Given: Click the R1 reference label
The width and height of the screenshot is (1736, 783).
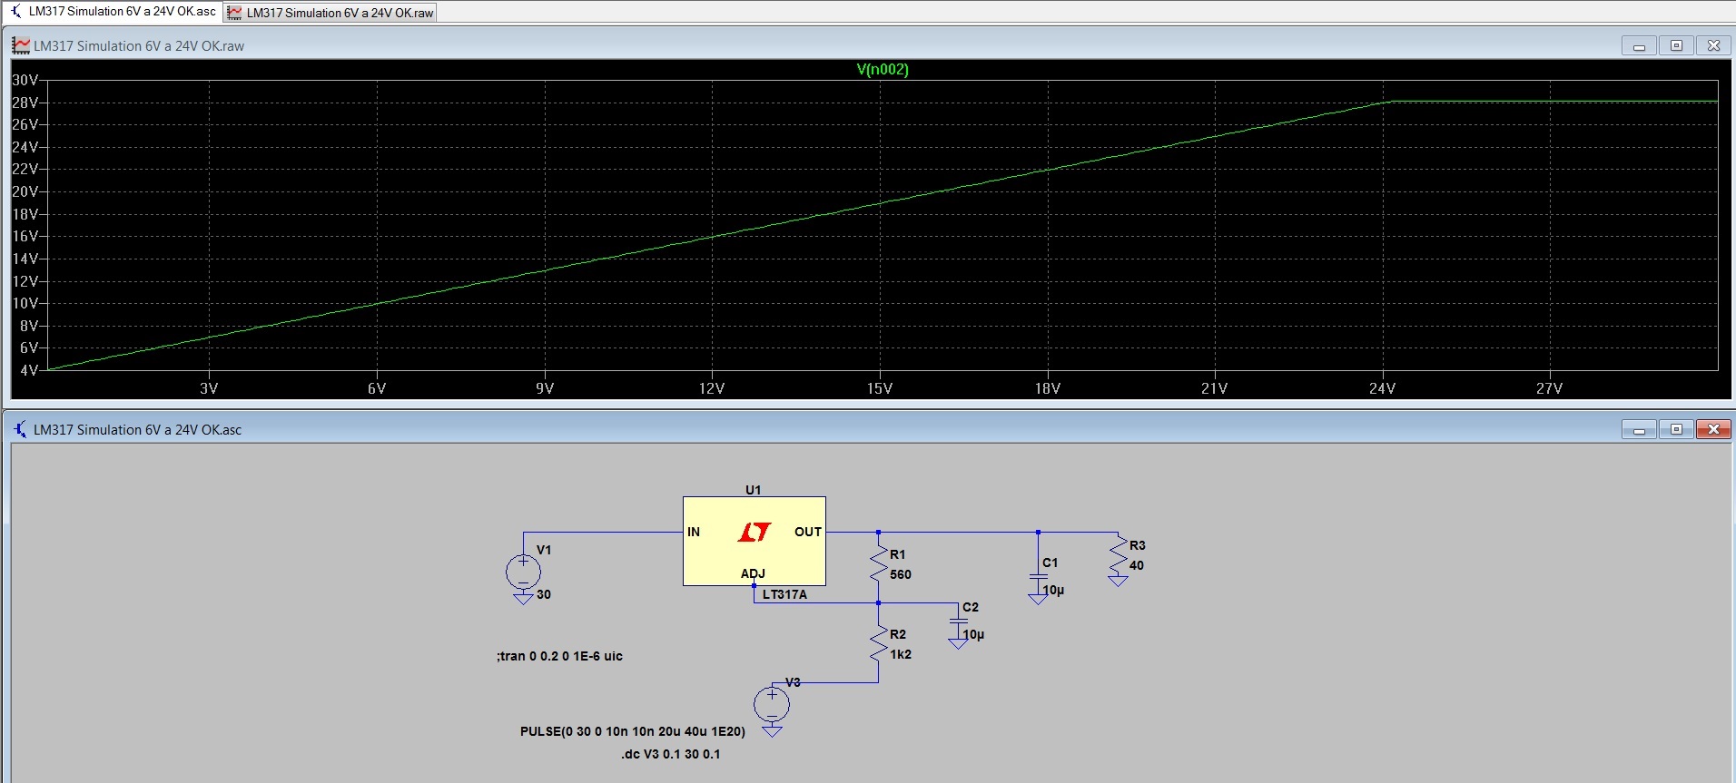Looking at the screenshot, I should coord(898,554).
